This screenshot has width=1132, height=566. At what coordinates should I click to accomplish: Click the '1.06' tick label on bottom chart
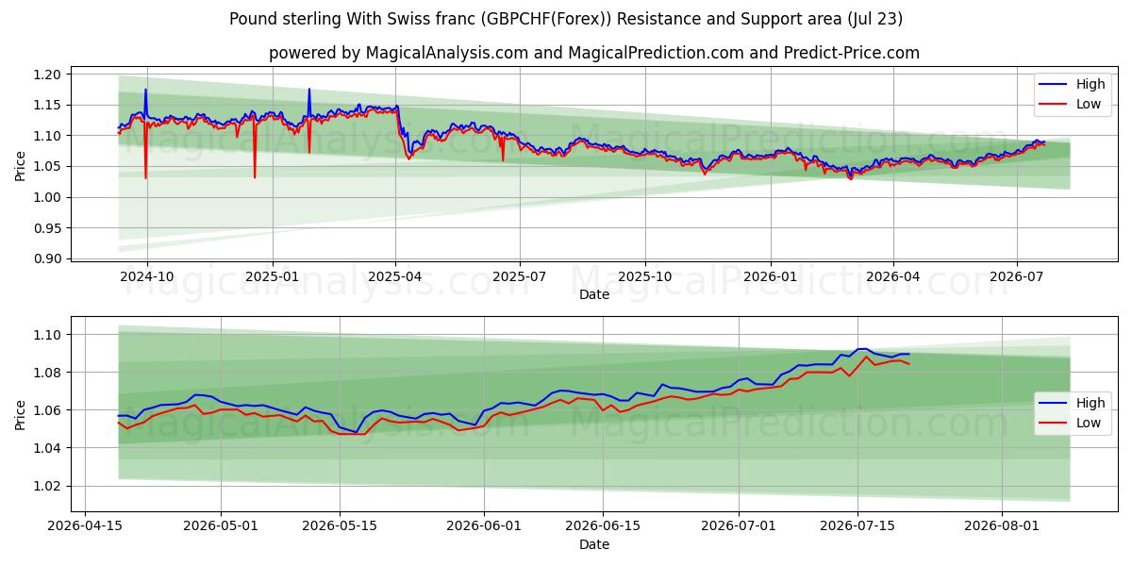click(x=49, y=410)
